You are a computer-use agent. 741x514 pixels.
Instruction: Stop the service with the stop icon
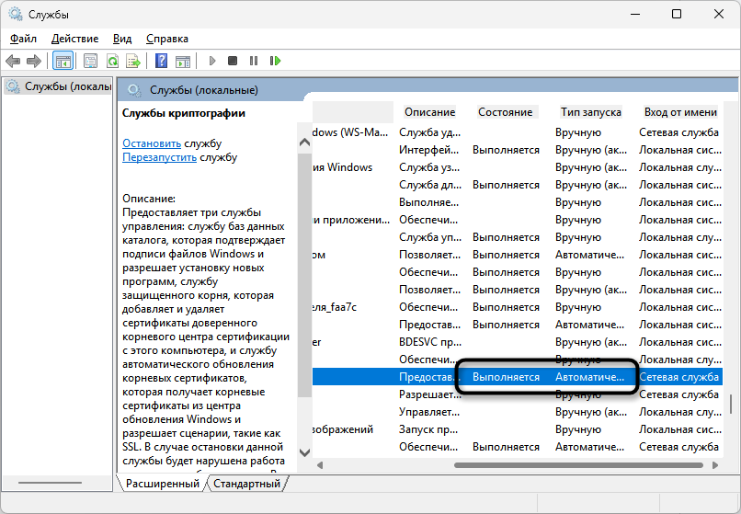click(x=233, y=61)
